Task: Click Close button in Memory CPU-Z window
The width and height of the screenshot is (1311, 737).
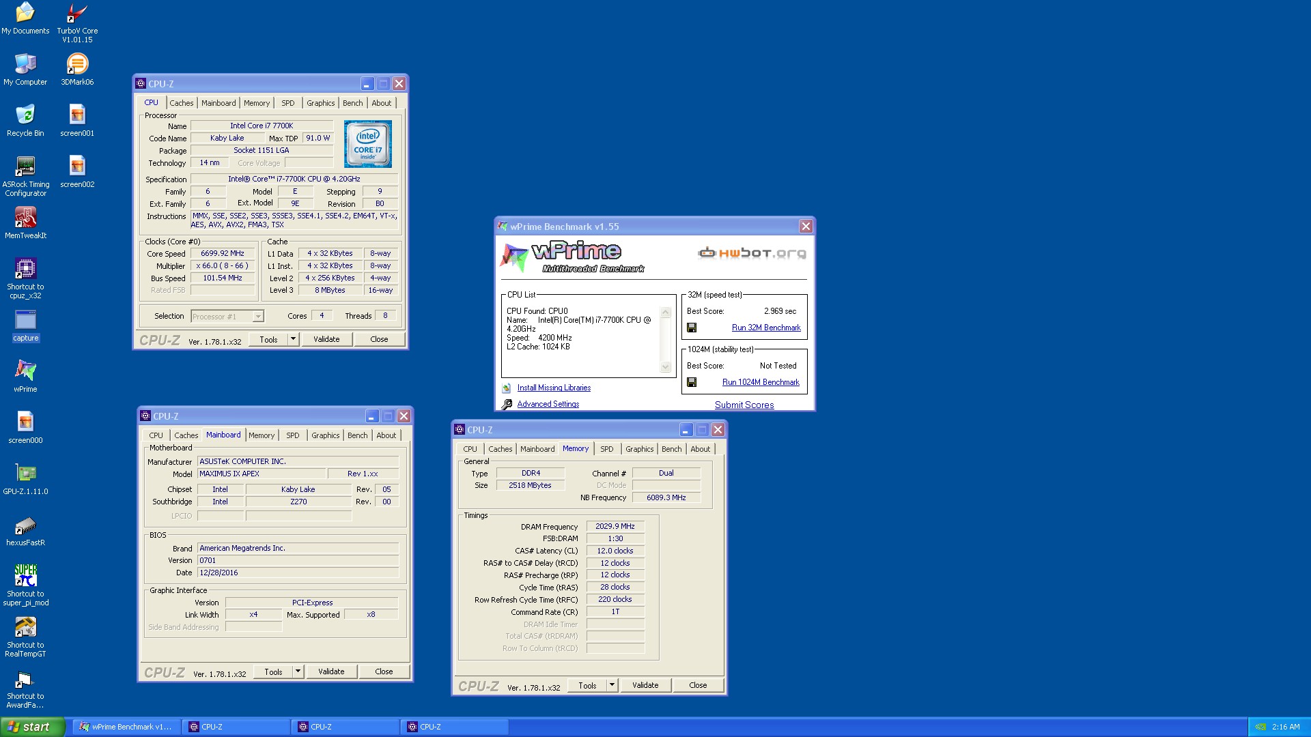Action: pos(698,685)
